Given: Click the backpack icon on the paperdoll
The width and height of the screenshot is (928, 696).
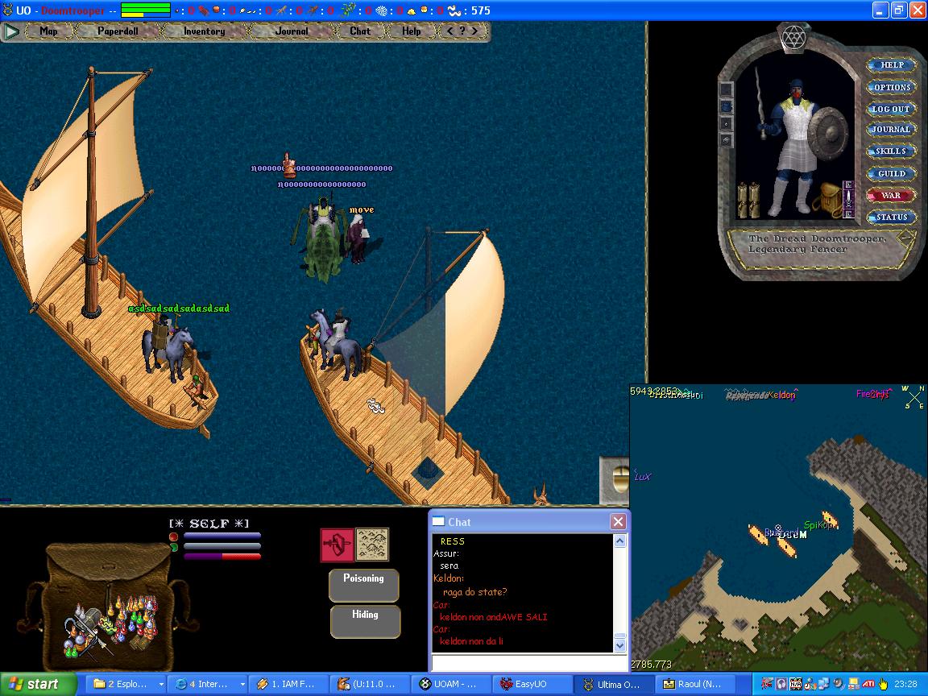Looking at the screenshot, I should point(829,200).
